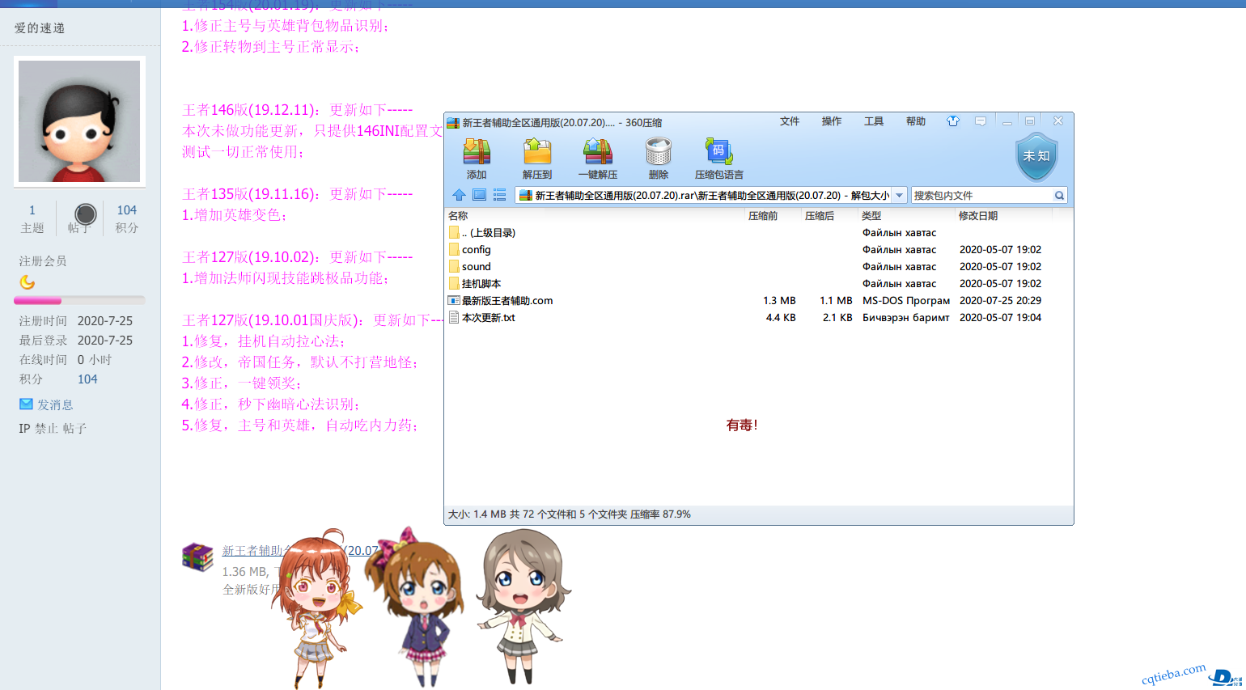Click the 注册时间 2020-7-25 value

(105, 321)
